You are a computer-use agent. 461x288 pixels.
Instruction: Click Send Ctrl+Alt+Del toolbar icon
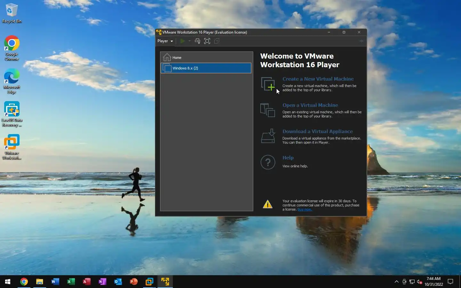point(198,41)
